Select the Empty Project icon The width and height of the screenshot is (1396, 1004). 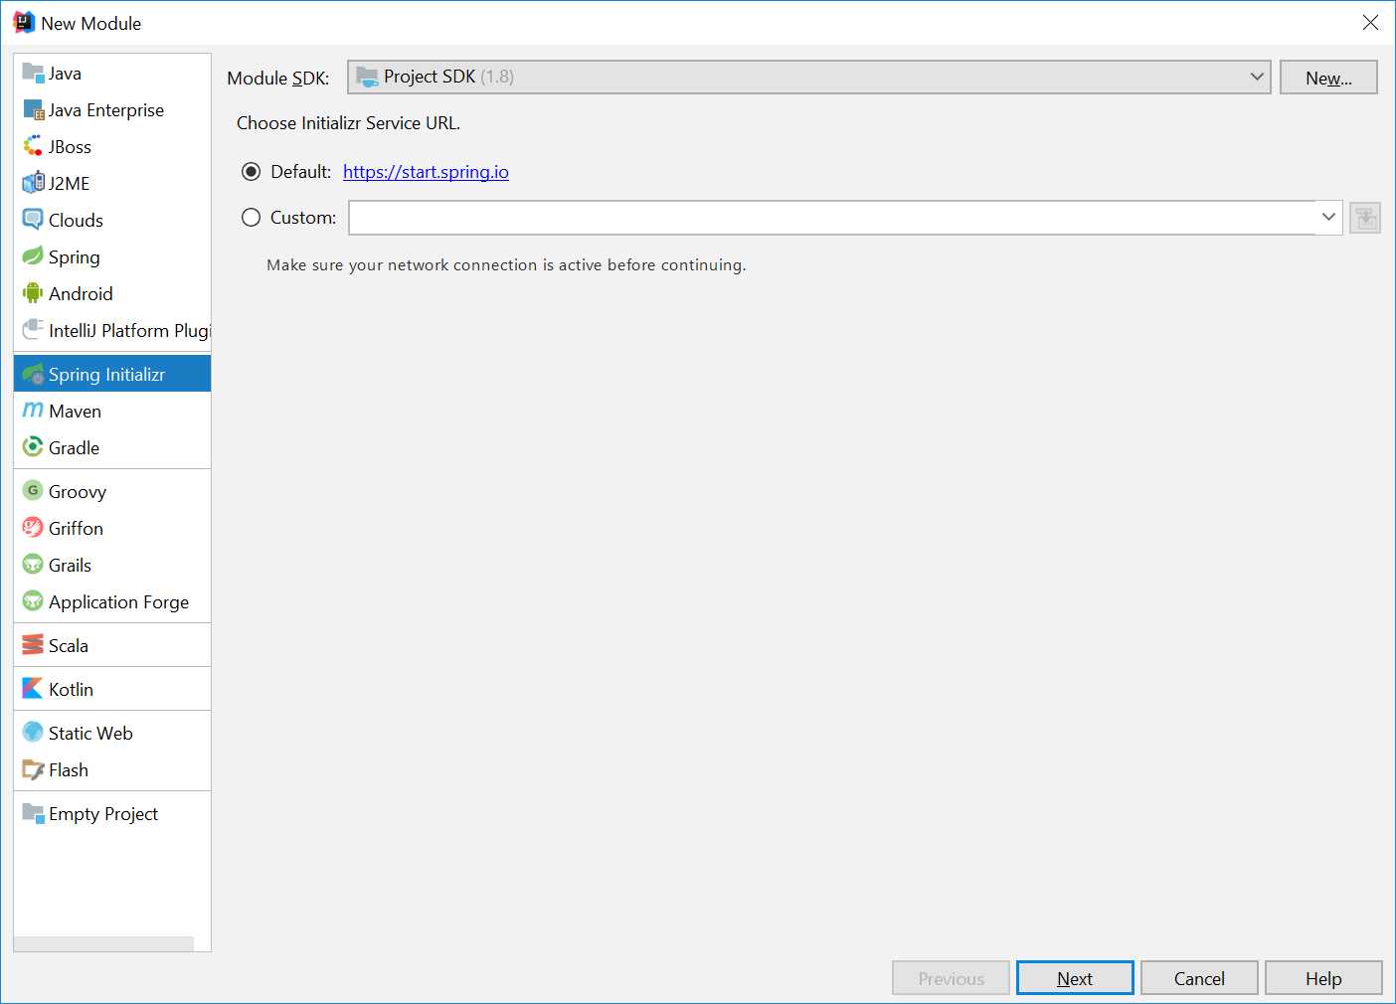[x=33, y=813]
